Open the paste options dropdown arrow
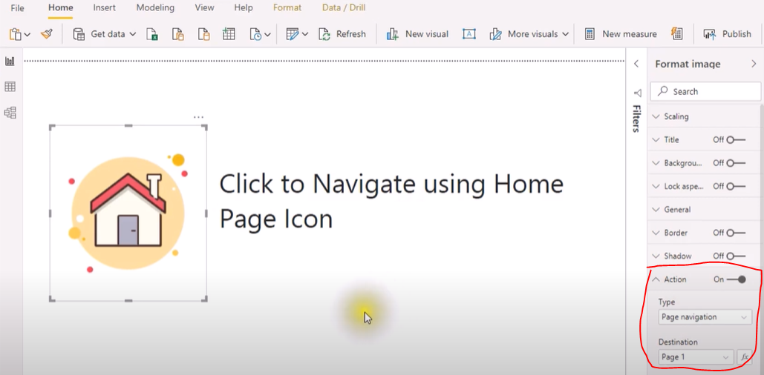 (x=27, y=35)
